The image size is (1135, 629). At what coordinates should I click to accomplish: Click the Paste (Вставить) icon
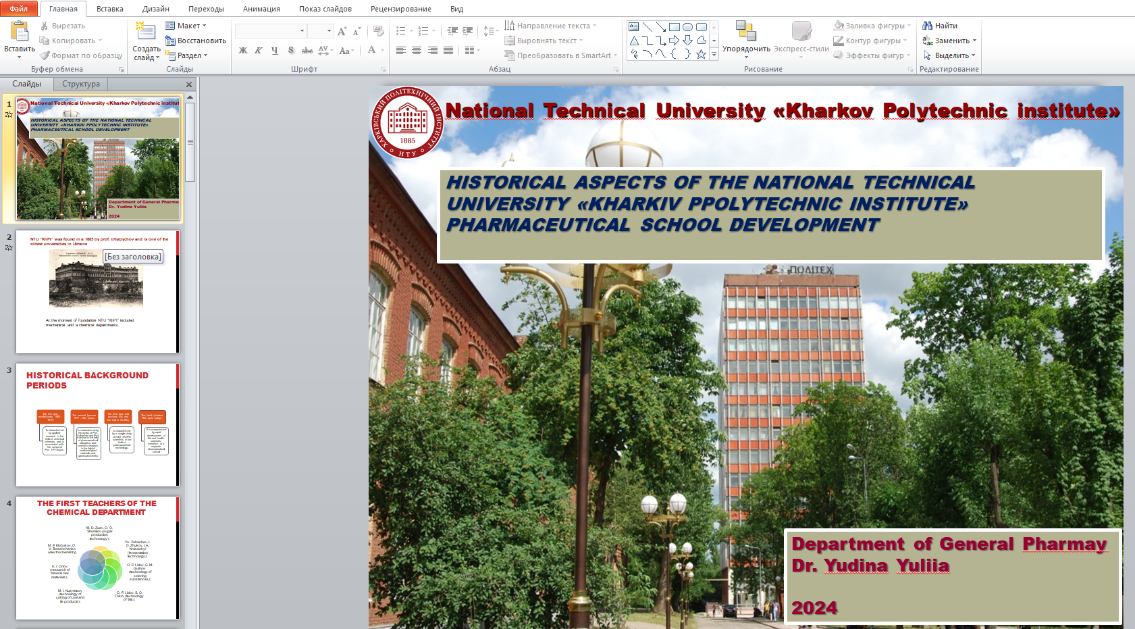click(x=20, y=31)
